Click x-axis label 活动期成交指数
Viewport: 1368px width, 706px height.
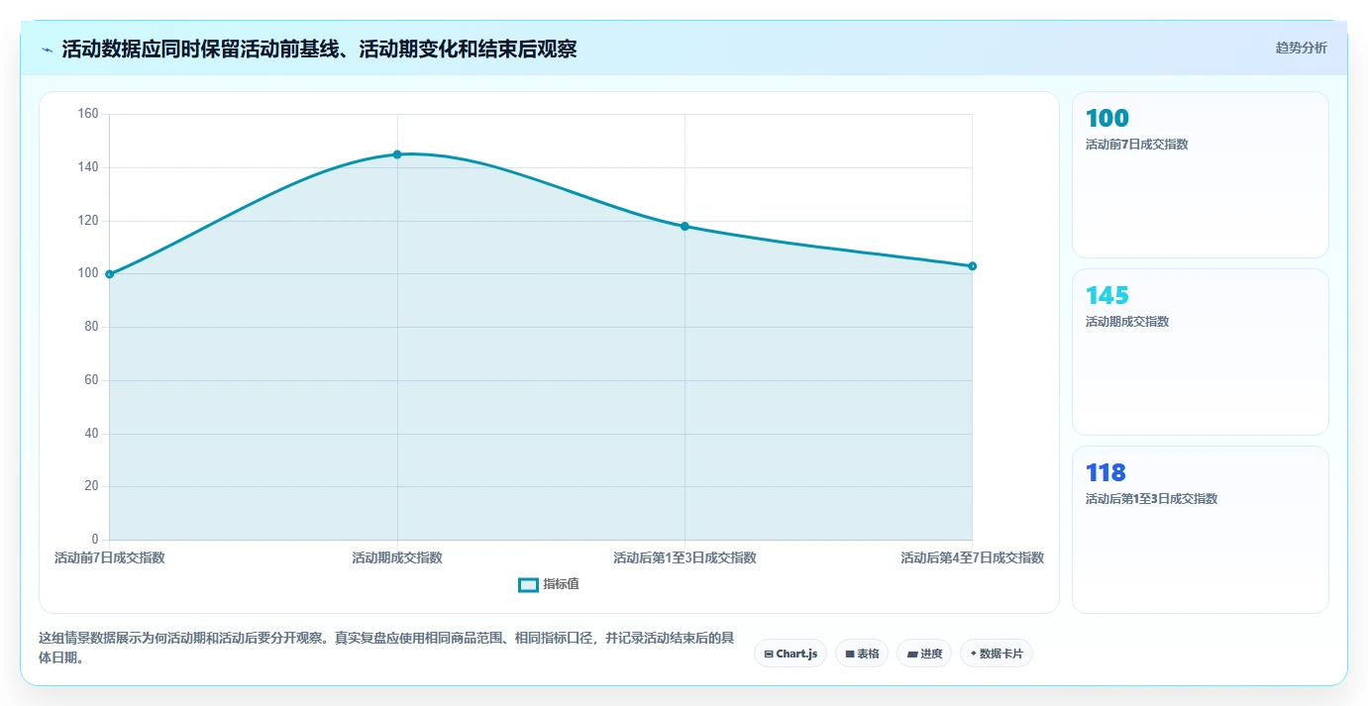pyautogui.click(x=397, y=557)
